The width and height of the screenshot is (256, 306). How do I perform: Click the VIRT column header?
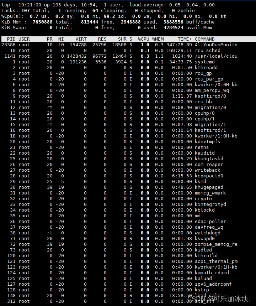tap(81, 39)
